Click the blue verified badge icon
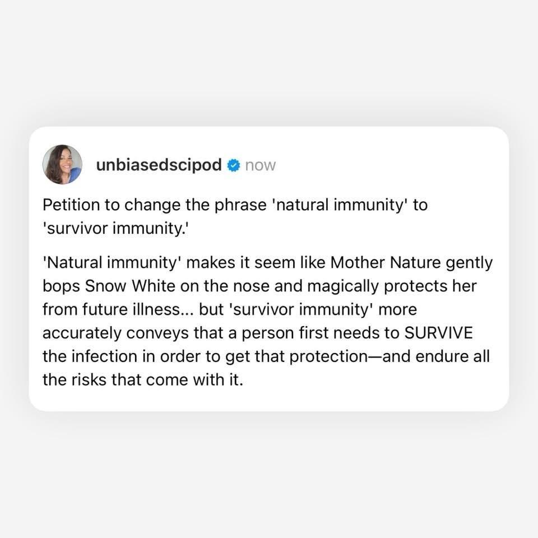This screenshot has width=538, height=538. click(x=233, y=165)
